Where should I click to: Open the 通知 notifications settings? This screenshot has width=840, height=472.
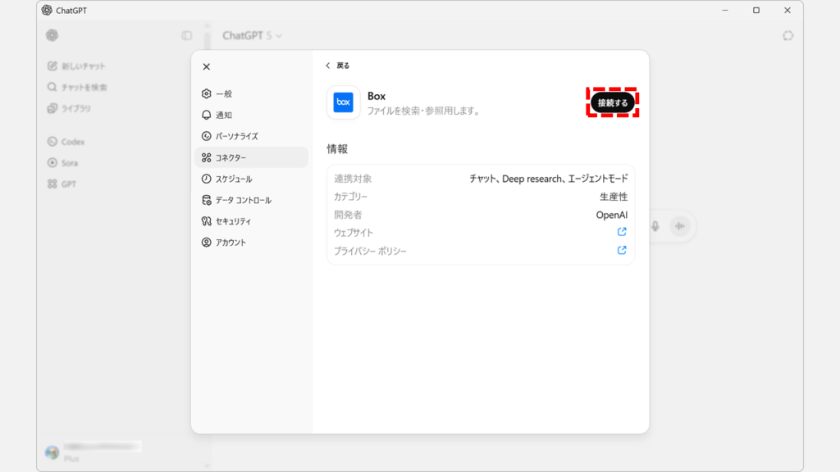(x=251, y=115)
